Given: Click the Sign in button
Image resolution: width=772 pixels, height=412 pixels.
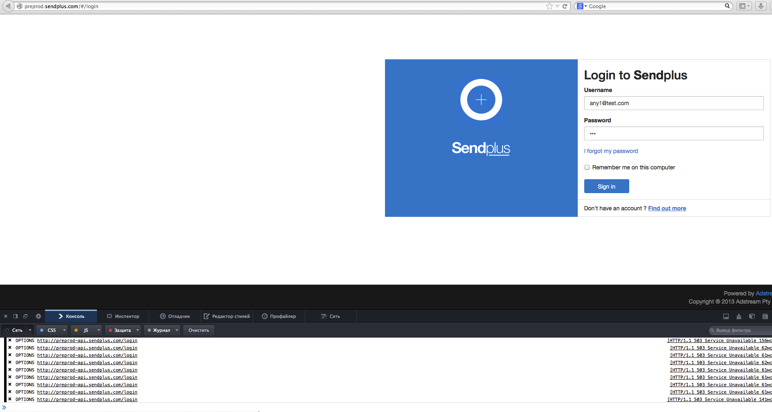Looking at the screenshot, I should pyautogui.click(x=606, y=186).
